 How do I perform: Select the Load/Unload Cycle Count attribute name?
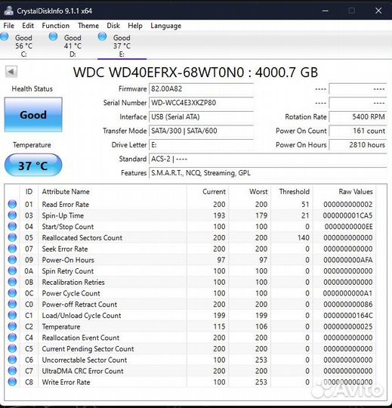tap(82, 315)
